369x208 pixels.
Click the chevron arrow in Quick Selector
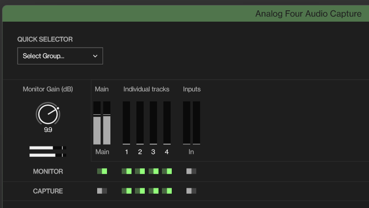coord(95,56)
